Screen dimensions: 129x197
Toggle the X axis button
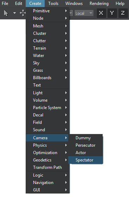(101, 13)
